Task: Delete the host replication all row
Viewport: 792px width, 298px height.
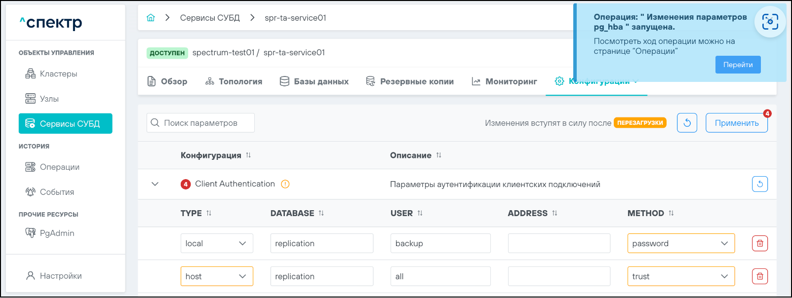Action: click(759, 276)
